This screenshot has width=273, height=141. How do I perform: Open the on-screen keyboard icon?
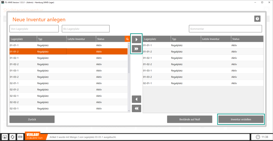[20, 137]
